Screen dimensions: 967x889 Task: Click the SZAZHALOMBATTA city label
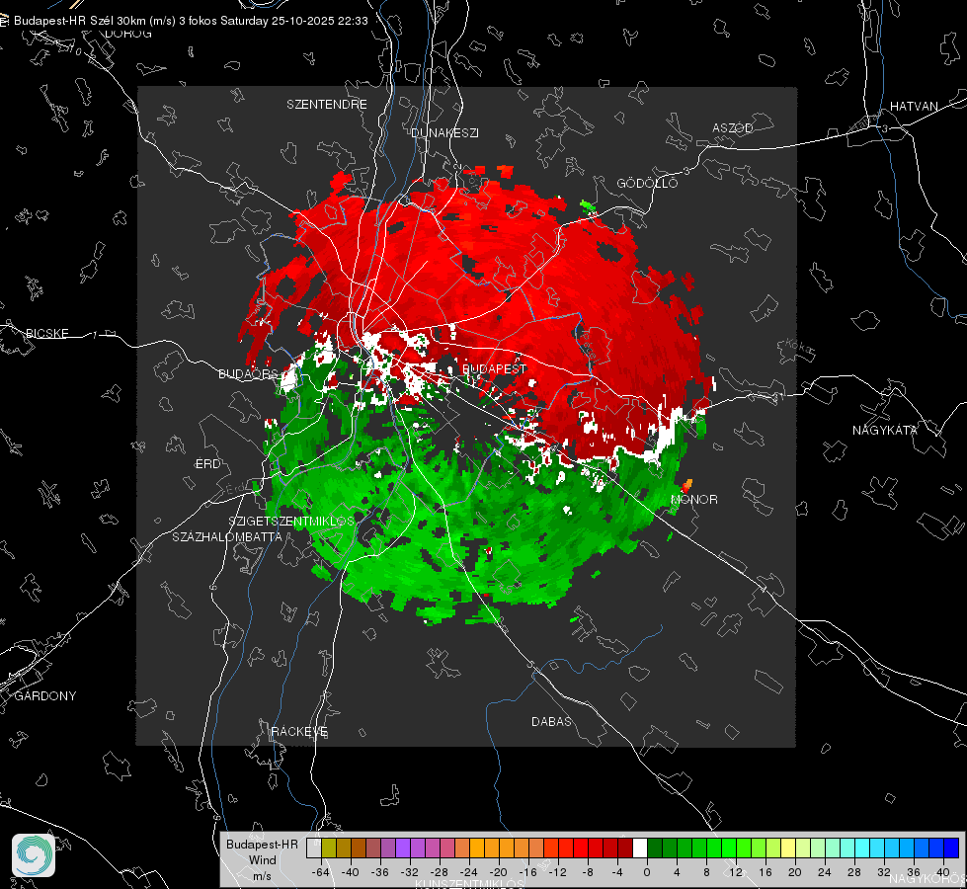click(x=227, y=536)
